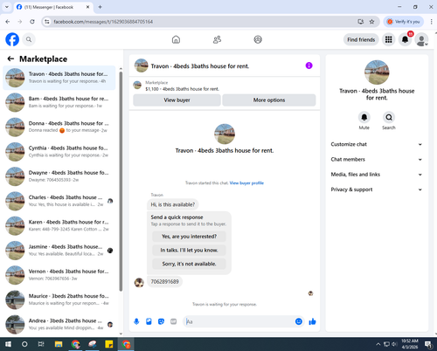Viewport: 437px width, 351px height.
Task: Open the emoji picker icon
Action: (299, 321)
